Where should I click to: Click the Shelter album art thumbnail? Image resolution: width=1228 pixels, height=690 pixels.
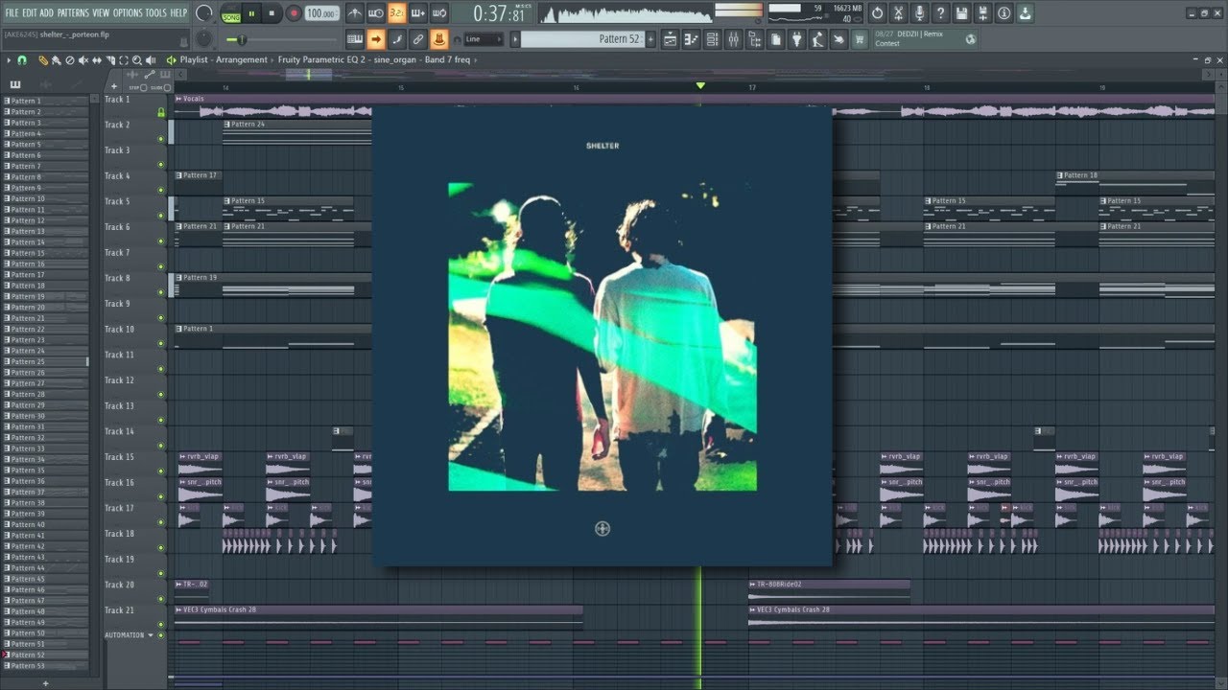602,336
